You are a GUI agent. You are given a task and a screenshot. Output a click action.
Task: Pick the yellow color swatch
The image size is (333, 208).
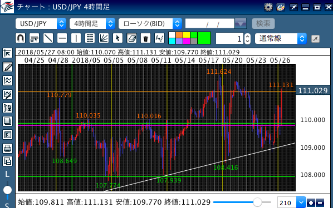[187, 35]
